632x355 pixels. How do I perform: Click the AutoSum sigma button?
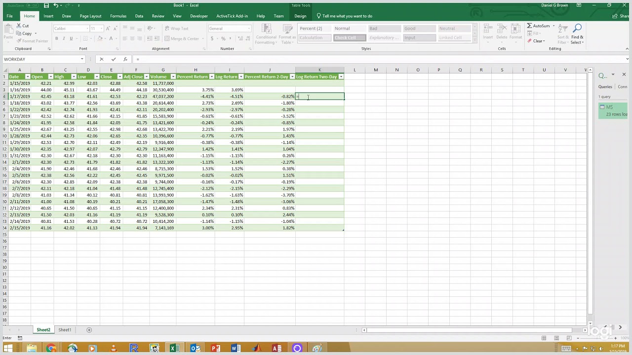pyautogui.click(x=538, y=26)
